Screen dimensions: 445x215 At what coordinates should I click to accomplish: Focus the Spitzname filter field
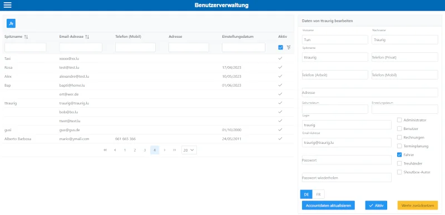(x=25, y=47)
